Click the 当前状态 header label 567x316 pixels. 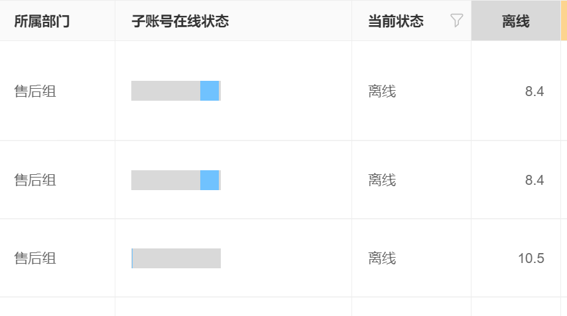pyautogui.click(x=396, y=21)
